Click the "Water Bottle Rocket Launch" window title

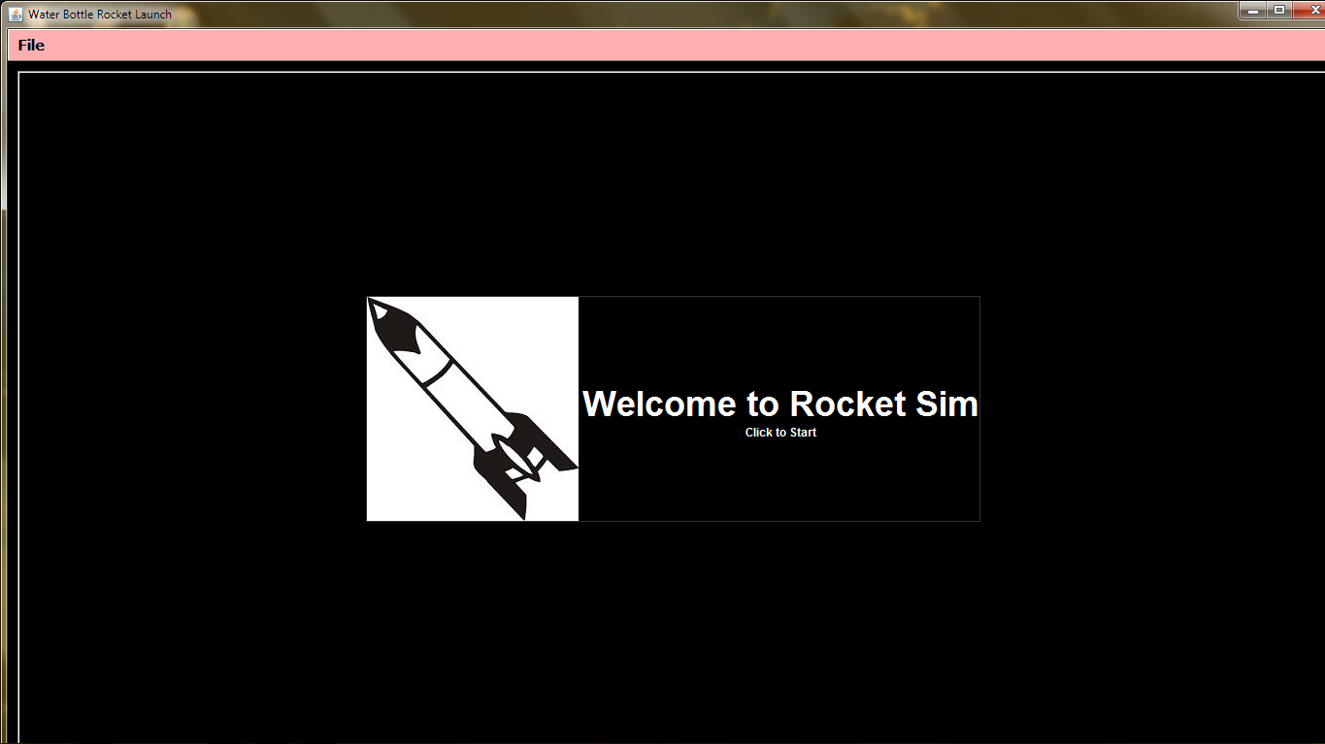100,15
